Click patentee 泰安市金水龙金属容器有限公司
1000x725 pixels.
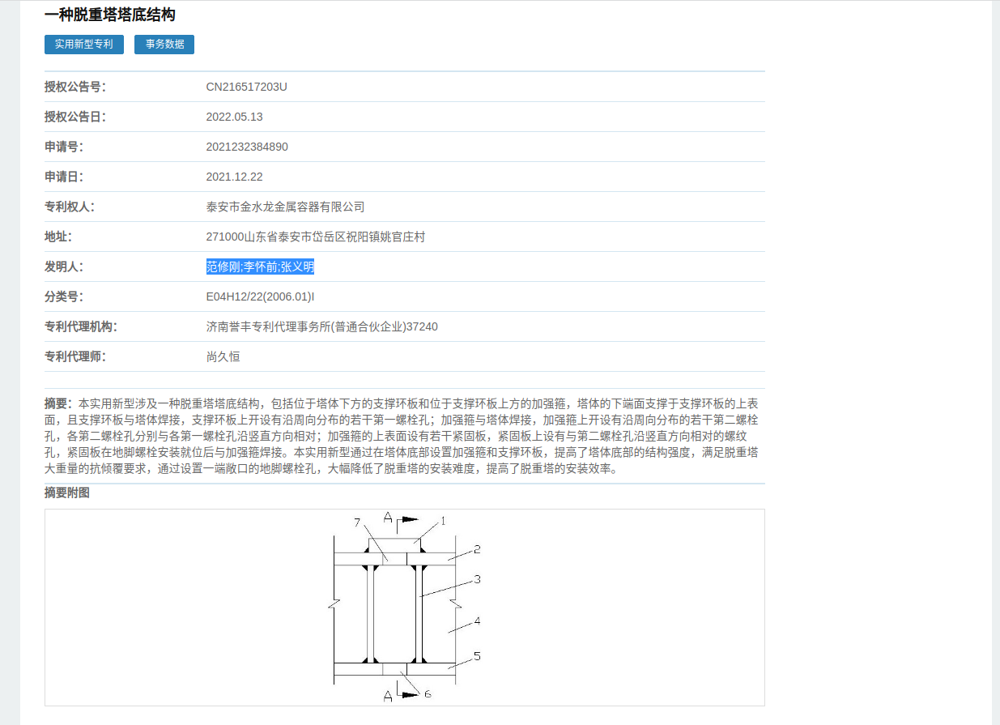coord(285,207)
